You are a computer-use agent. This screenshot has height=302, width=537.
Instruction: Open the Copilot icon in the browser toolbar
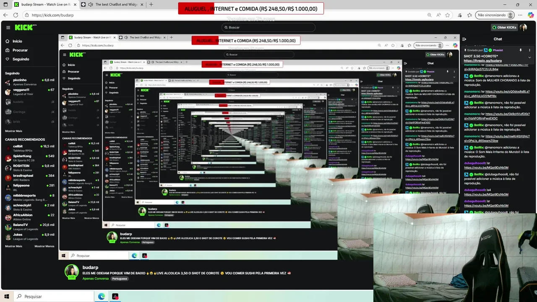531,15
